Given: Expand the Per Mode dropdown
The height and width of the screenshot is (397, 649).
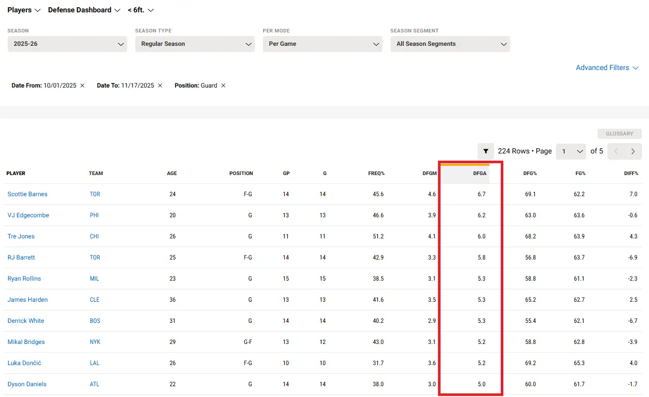Looking at the screenshot, I should pyautogui.click(x=322, y=44).
